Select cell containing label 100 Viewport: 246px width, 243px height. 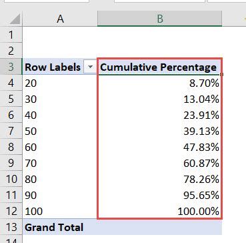60,211
